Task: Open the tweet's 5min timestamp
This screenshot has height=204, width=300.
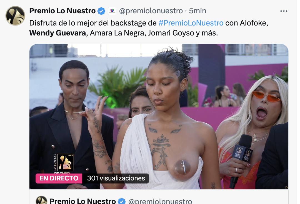Action: [x=198, y=11]
